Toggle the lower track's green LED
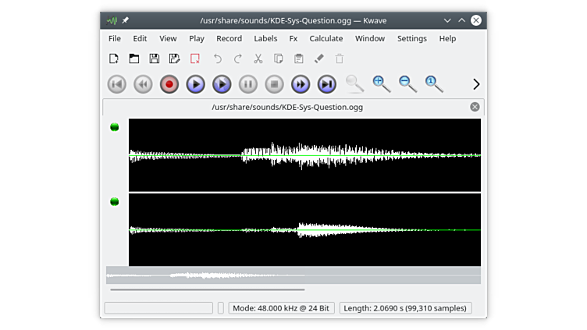 [115, 202]
